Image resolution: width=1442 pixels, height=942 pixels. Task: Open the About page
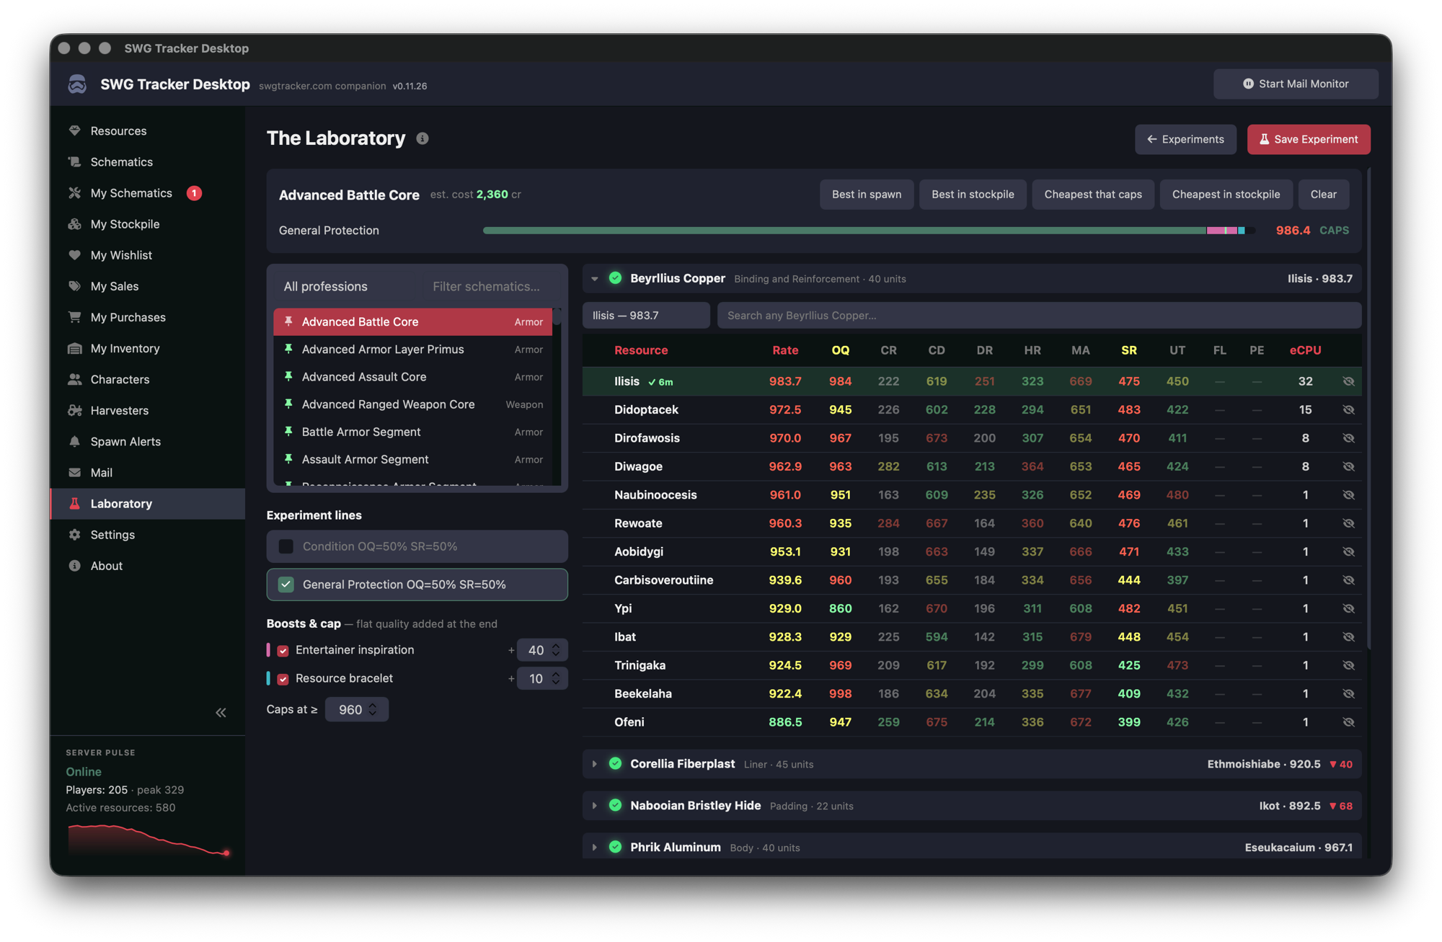pyautogui.click(x=148, y=566)
